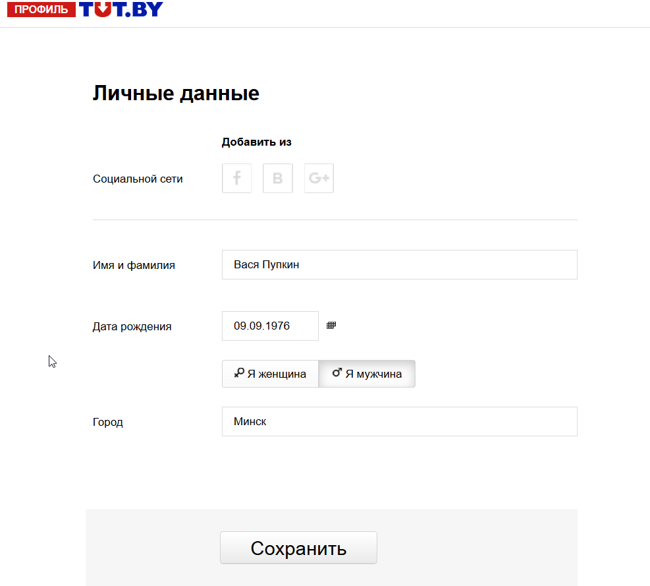Click the city field containing Минск
The image size is (650, 586).
(399, 421)
